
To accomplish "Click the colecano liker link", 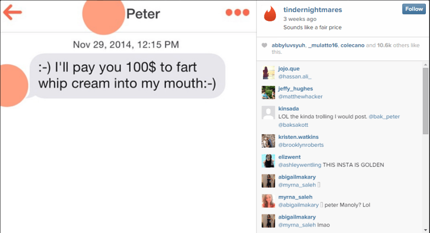I will (x=352, y=45).
